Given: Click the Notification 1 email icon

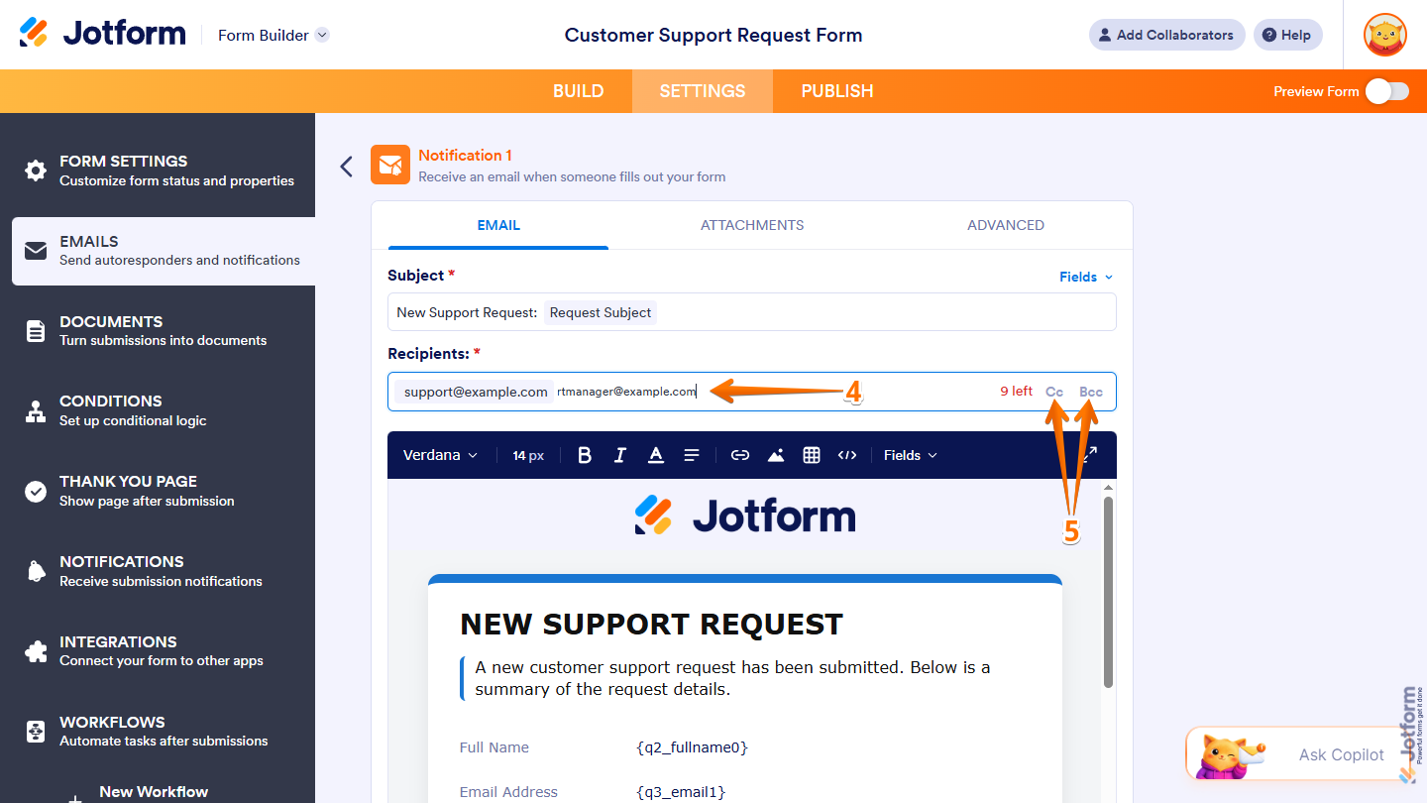Looking at the screenshot, I should 390,165.
